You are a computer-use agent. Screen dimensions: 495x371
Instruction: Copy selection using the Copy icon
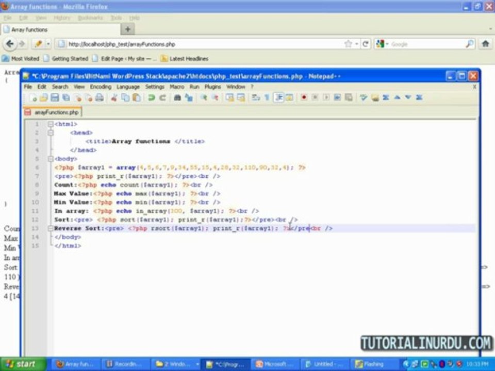tap(125, 98)
